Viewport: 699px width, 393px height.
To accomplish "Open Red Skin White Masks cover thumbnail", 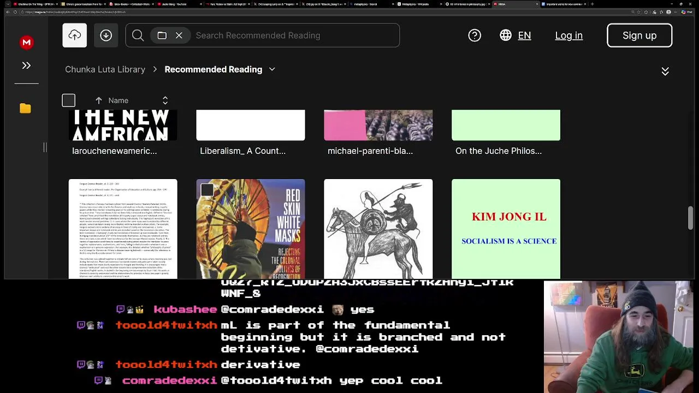I will coord(251,229).
